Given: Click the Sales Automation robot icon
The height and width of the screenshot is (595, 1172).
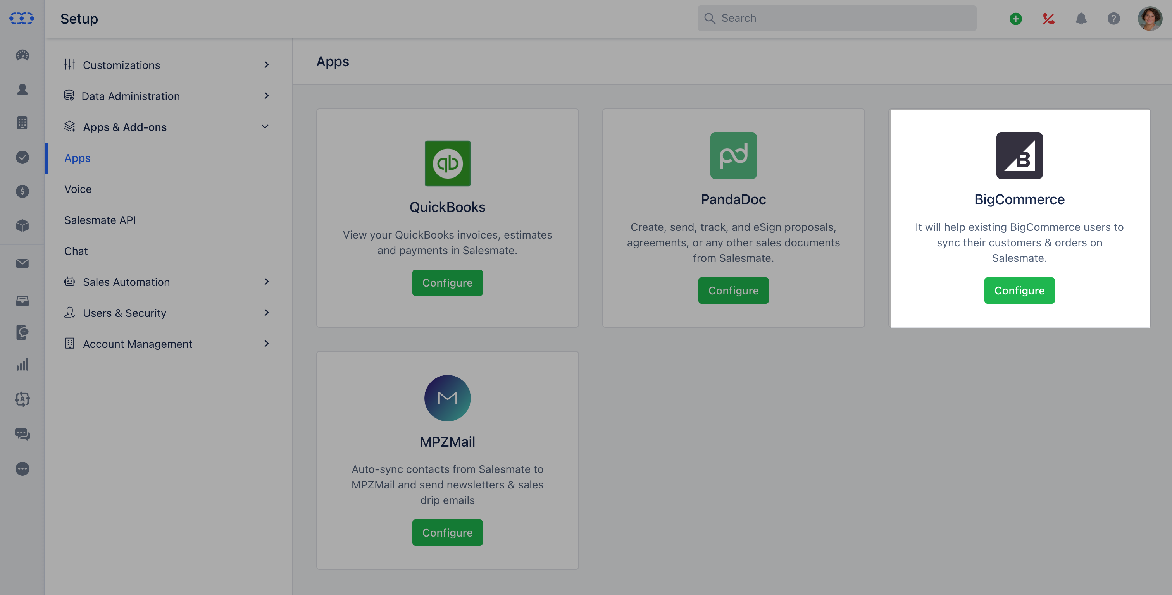Looking at the screenshot, I should pyautogui.click(x=70, y=282).
